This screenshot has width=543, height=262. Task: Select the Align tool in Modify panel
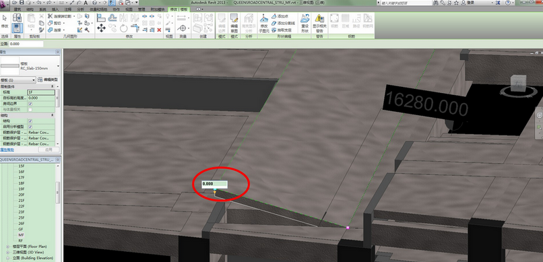pos(101,18)
